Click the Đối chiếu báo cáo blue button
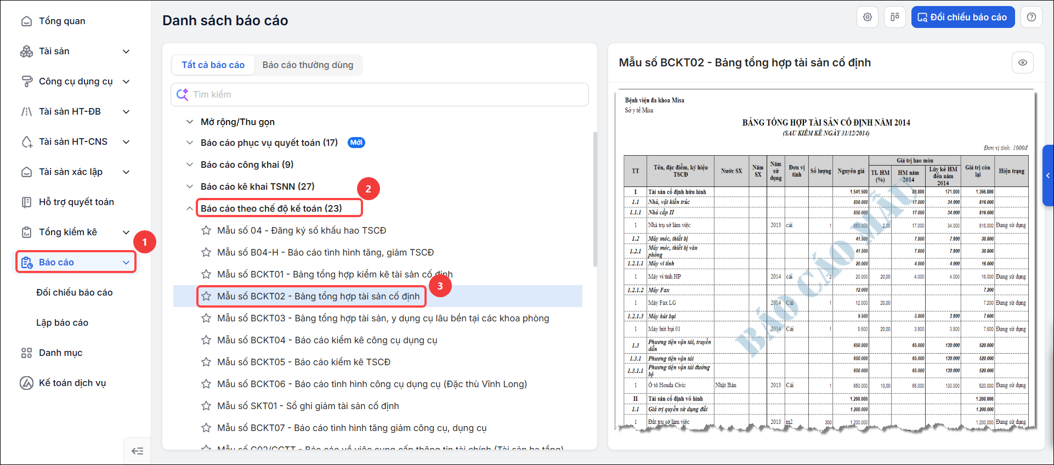This screenshot has height=465, width=1054. [963, 17]
